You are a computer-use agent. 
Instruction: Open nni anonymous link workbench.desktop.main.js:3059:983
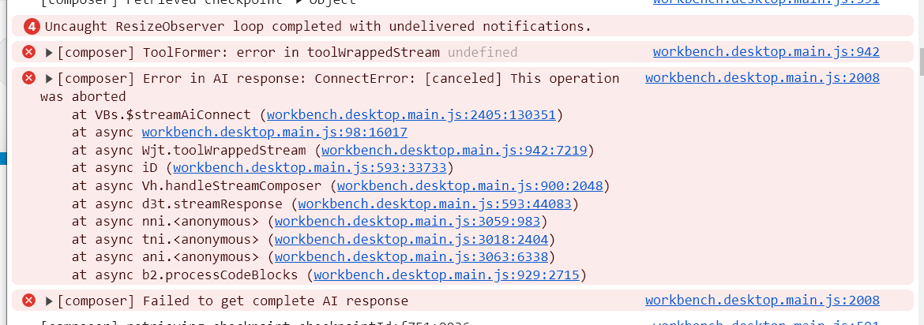click(408, 222)
